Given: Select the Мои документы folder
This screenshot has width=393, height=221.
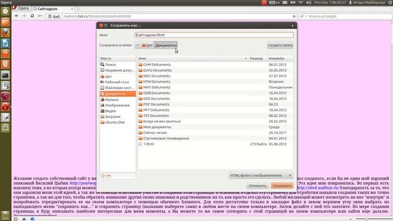Looking at the screenshot, I should [x=216, y=127].
